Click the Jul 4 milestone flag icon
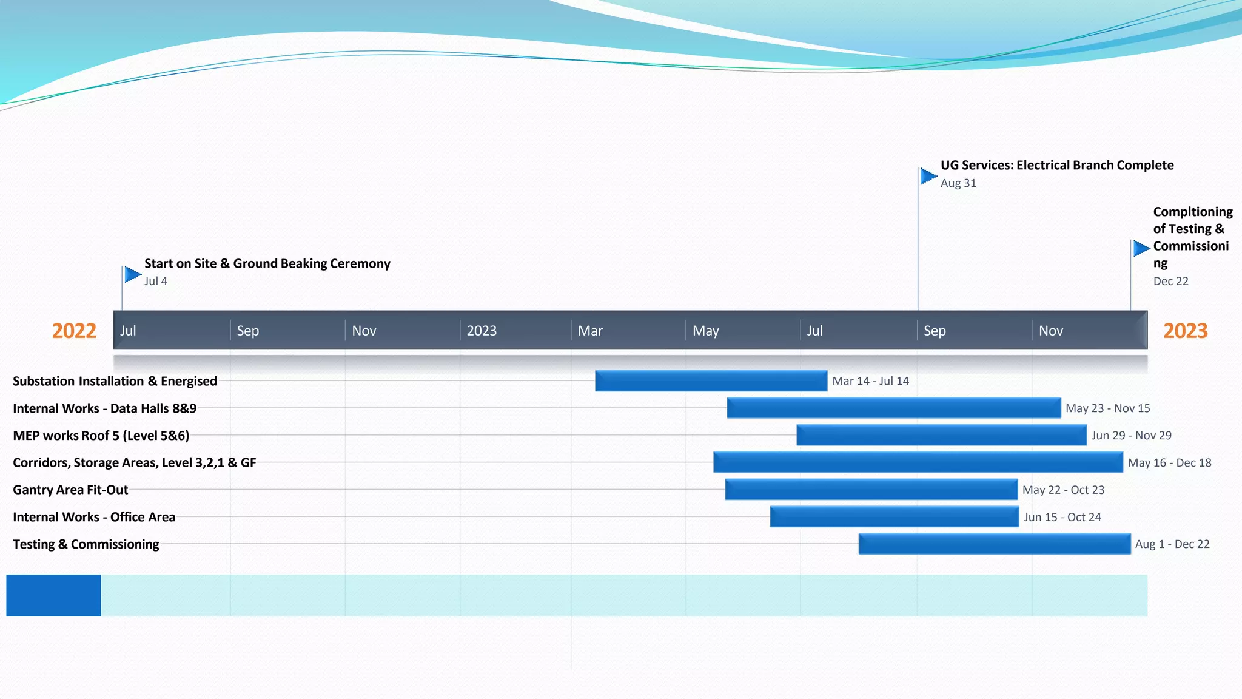 [x=132, y=275]
